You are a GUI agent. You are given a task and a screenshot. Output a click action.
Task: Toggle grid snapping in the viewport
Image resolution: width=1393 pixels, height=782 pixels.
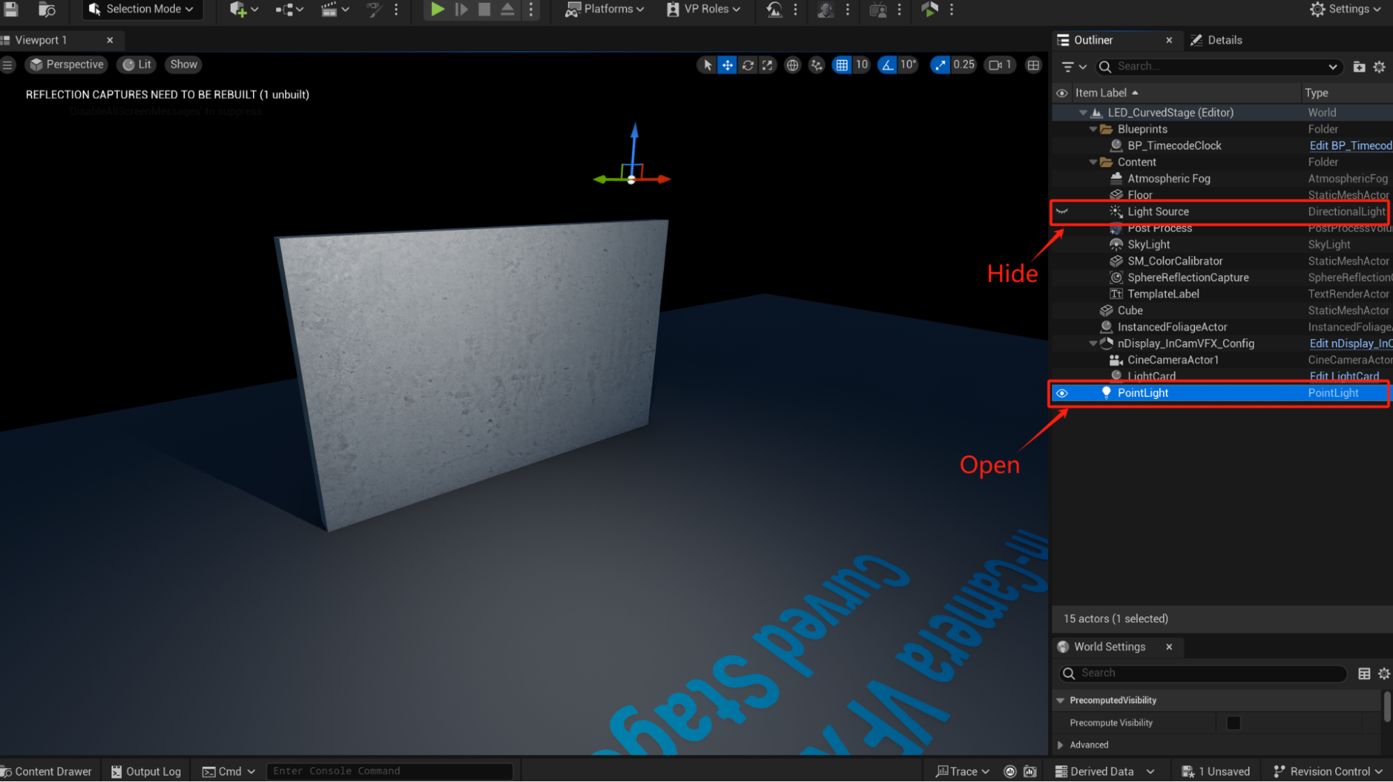[x=842, y=64]
